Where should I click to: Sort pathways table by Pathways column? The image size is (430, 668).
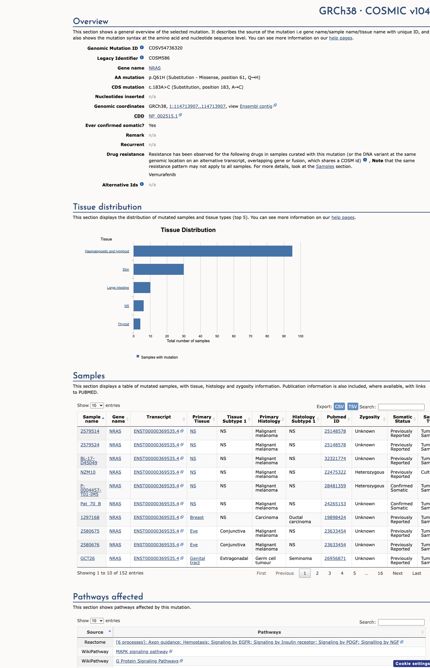pyautogui.click(x=269, y=632)
